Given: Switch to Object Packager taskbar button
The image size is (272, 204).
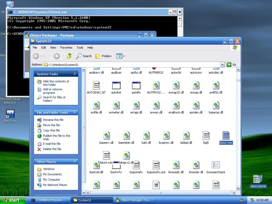Looking at the screenshot, I should coord(134,200).
